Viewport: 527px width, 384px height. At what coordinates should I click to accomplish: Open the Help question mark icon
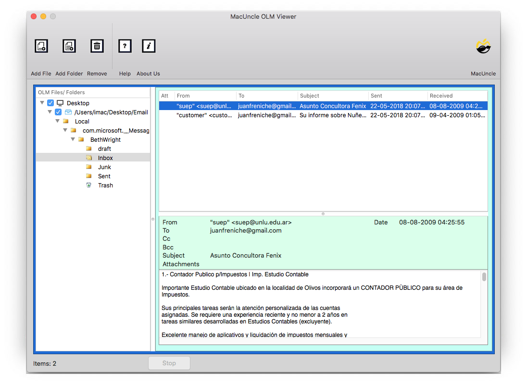pyautogui.click(x=125, y=46)
